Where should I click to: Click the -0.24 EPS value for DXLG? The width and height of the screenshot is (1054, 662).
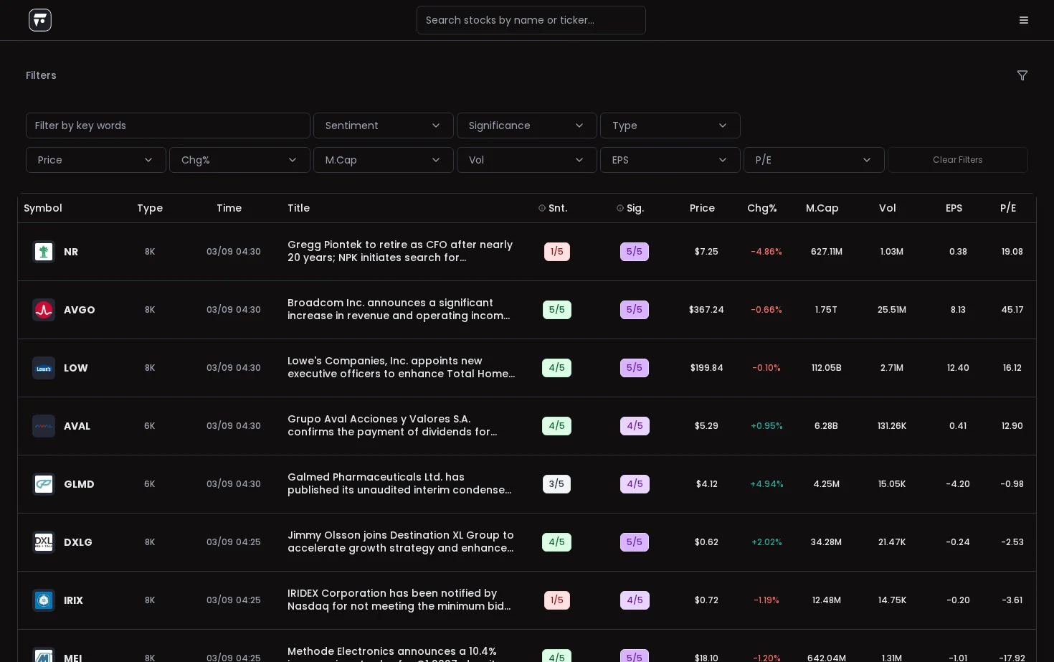point(958,542)
